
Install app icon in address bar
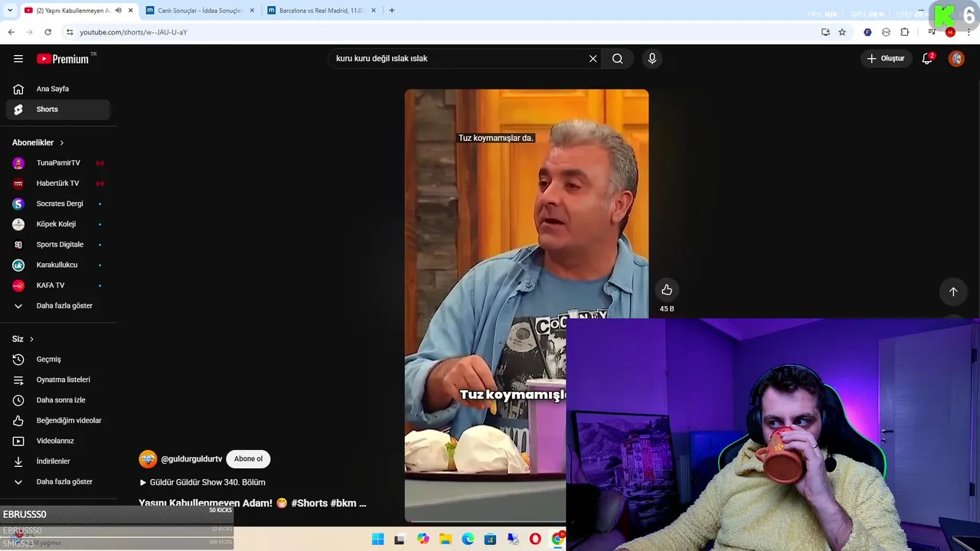[825, 32]
